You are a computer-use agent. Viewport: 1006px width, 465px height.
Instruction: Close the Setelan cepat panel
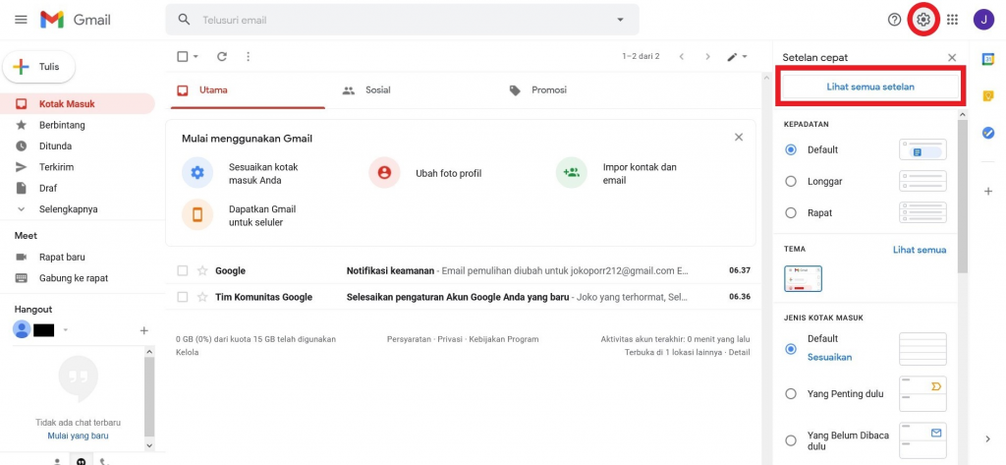tap(952, 58)
